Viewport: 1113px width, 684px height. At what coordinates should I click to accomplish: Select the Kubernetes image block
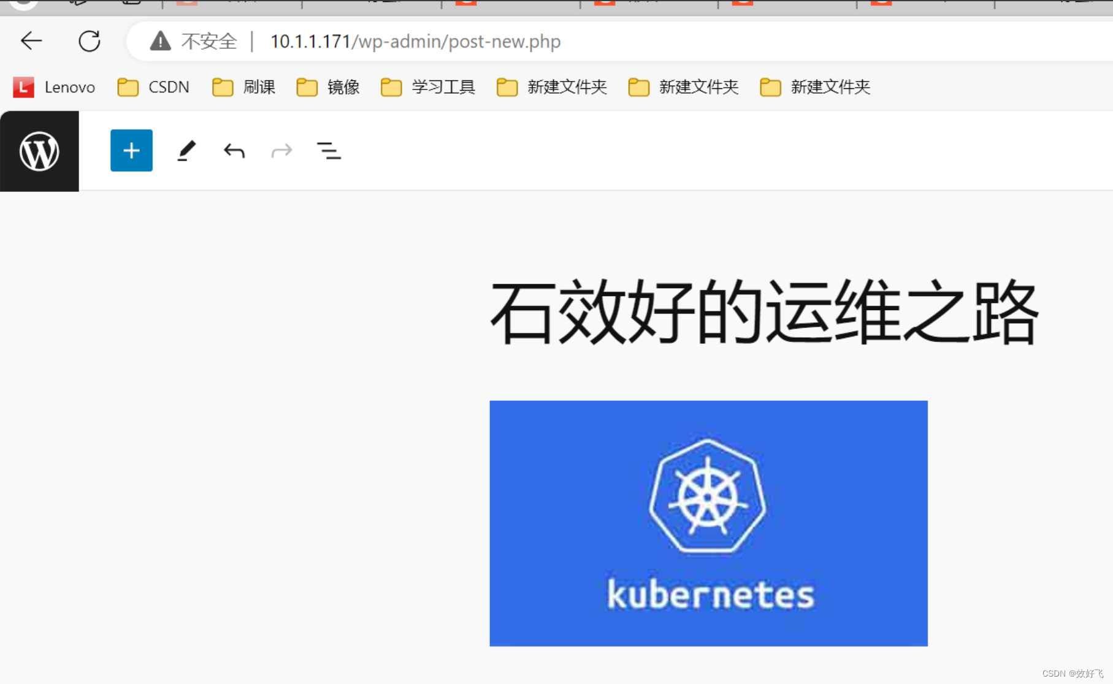708,523
